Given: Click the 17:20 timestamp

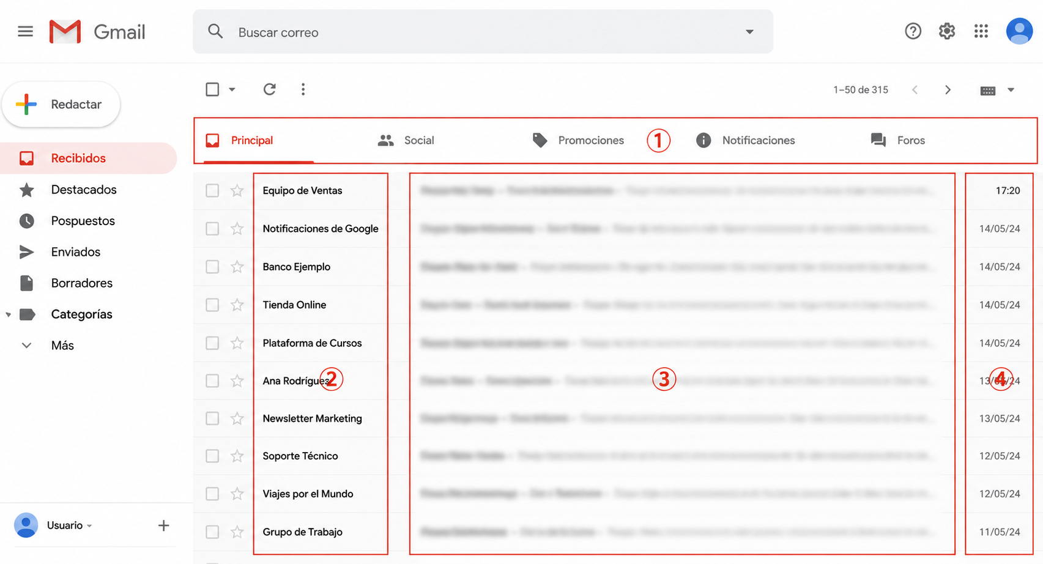Looking at the screenshot, I should pyautogui.click(x=1008, y=191).
